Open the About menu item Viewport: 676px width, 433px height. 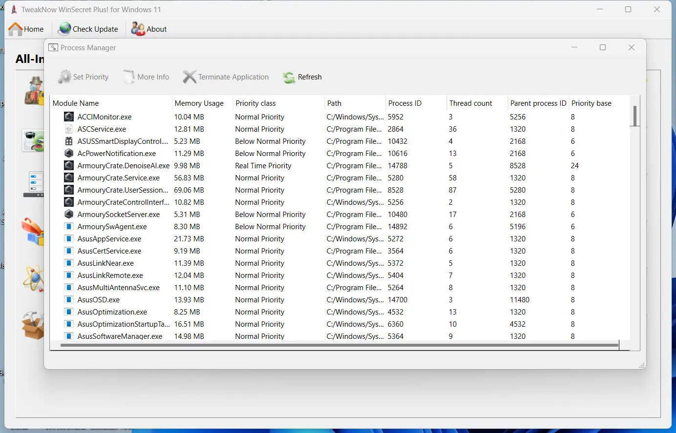tap(149, 29)
